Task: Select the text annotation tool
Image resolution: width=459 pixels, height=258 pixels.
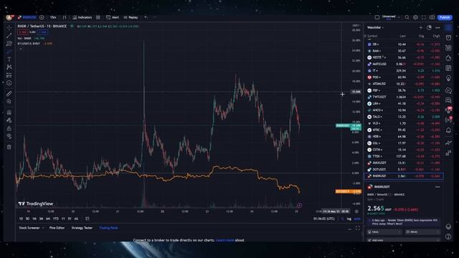Action: pyautogui.click(x=9, y=59)
